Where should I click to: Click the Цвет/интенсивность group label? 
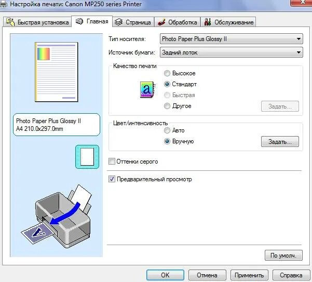140,123
